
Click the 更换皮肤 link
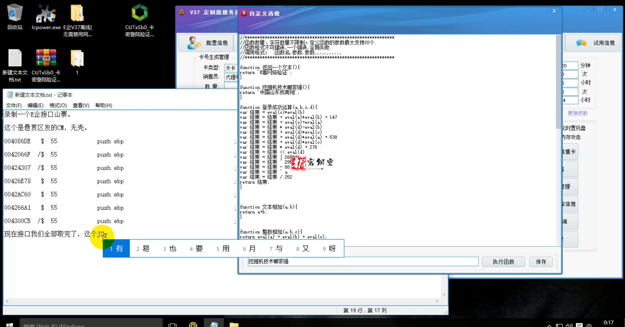coord(577,113)
